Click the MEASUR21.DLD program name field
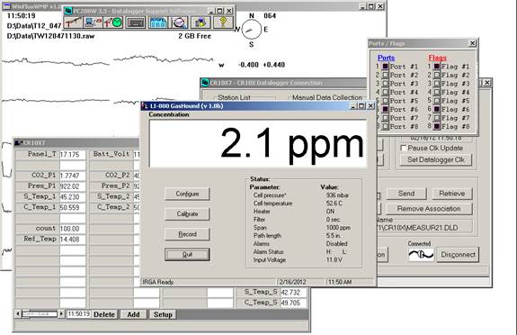The width and height of the screenshot is (517, 335). point(424,228)
